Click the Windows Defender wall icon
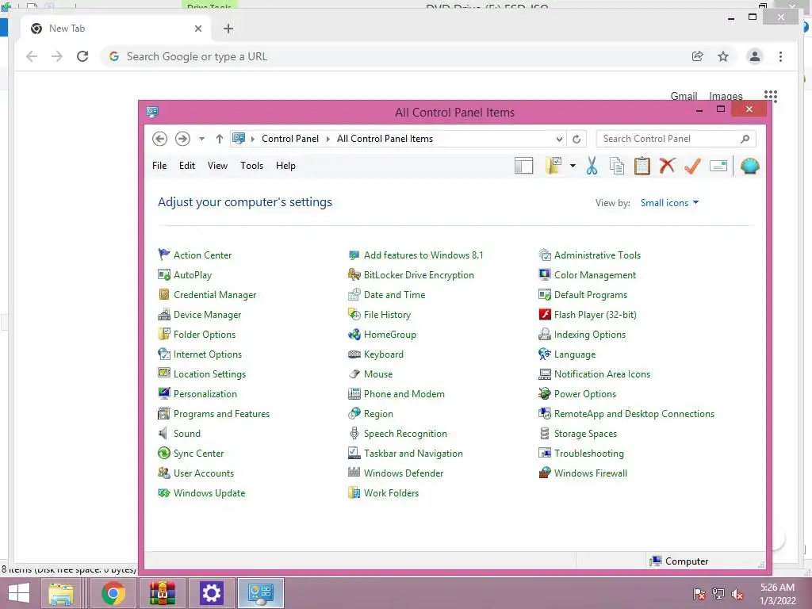The width and height of the screenshot is (812, 609). [354, 473]
